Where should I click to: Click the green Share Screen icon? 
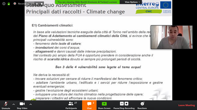pos(104,104)
